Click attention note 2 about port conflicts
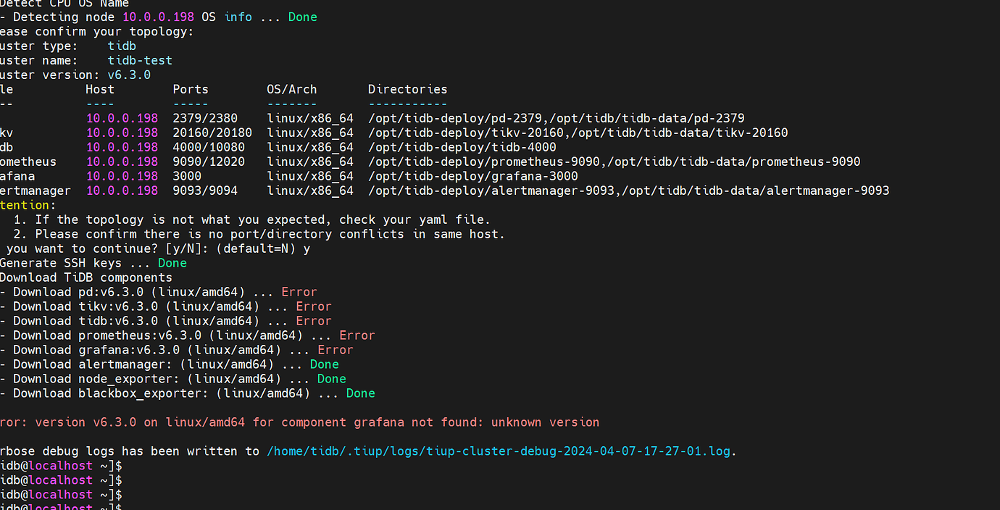 coord(259,235)
